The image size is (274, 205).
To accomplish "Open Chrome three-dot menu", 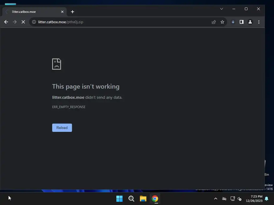I will (x=259, y=22).
